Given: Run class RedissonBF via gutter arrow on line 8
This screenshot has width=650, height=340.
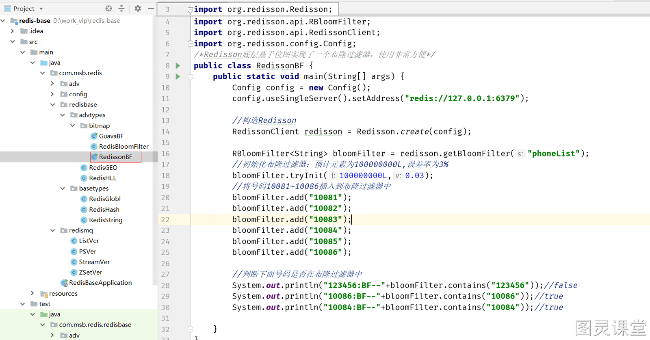Looking at the screenshot, I should pos(178,65).
